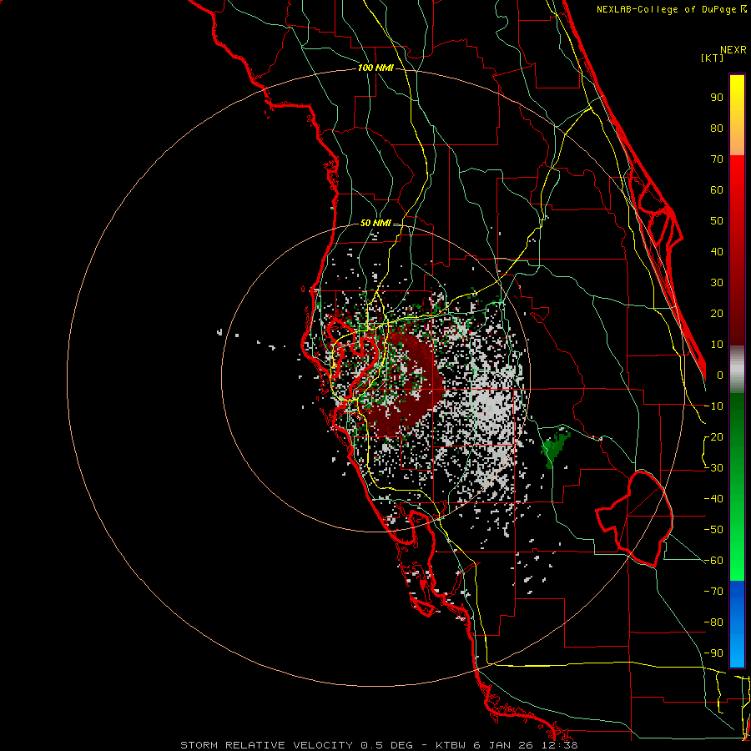Click the positive 50 scale value
751x751 pixels.
click(717, 221)
